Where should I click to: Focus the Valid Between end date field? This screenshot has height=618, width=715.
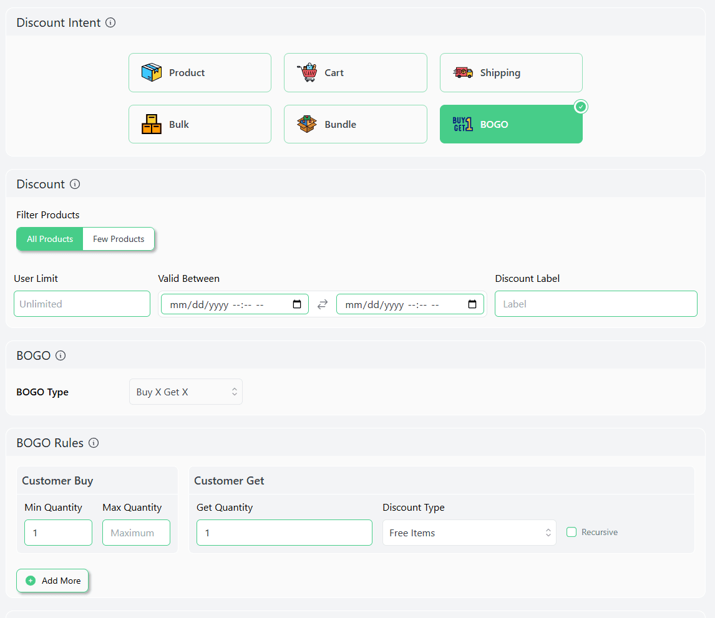click(x=410, y=304)
